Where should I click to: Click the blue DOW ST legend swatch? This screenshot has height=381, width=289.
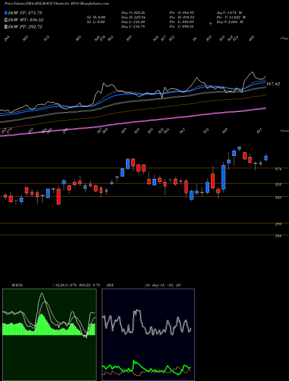click(x=6, y=13)
